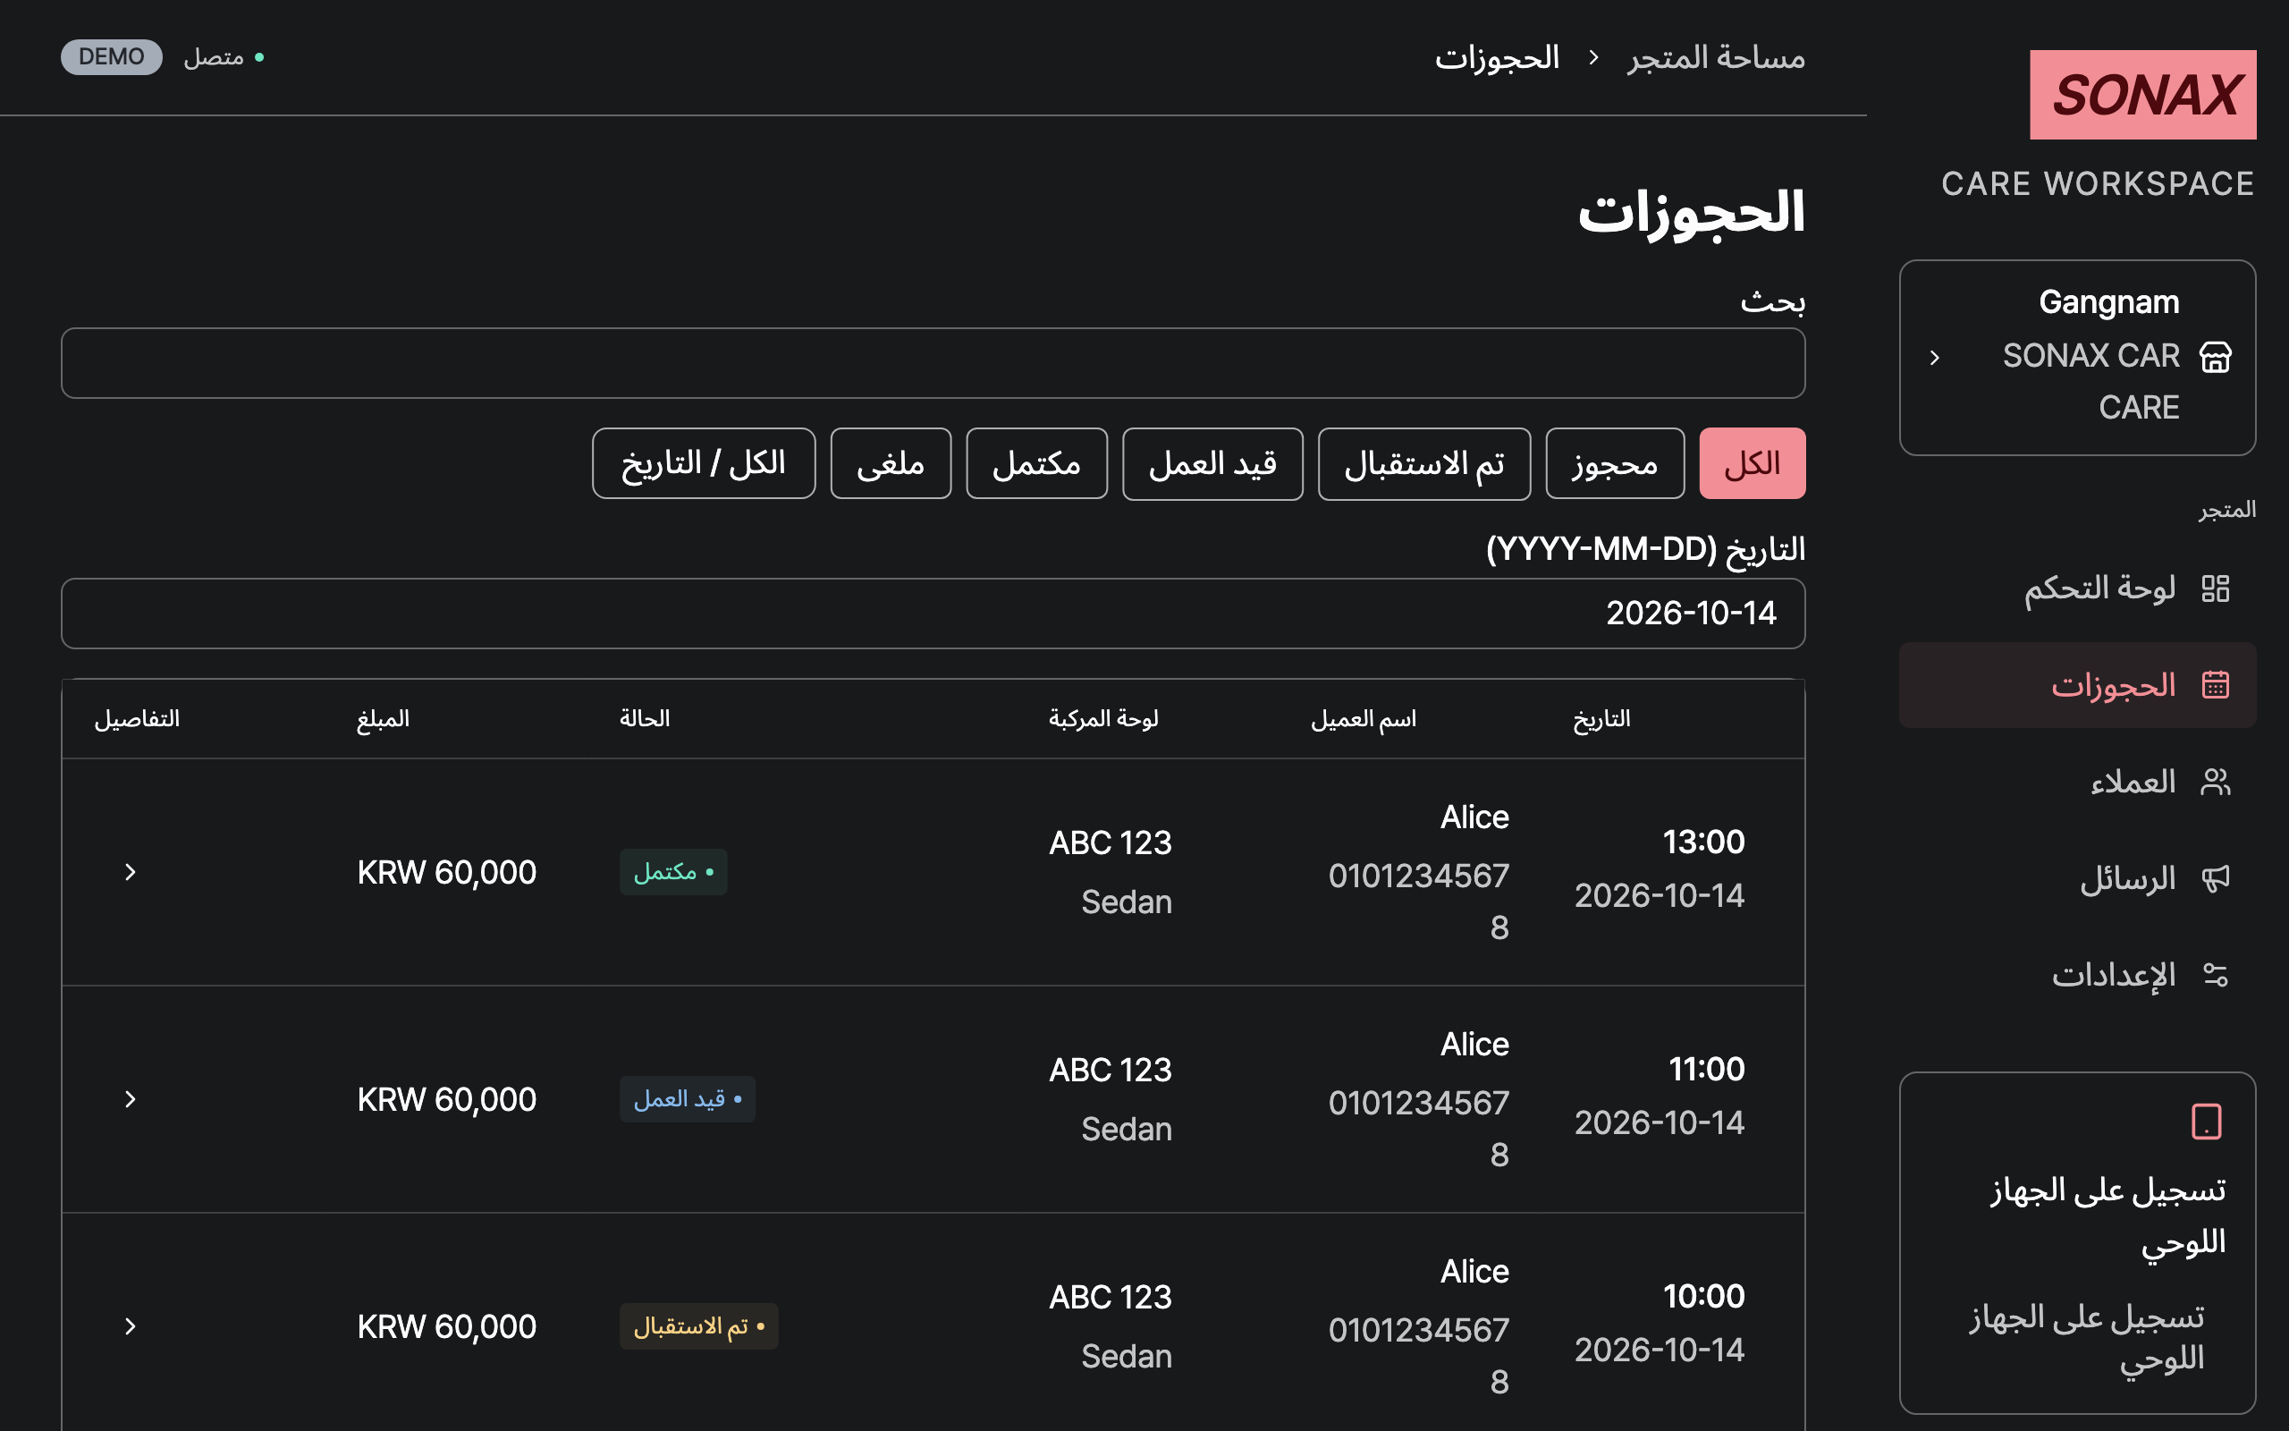2289x1431 pixels.
Task: Click مساحة المتجر breadcrumb link
Action: [1716, 58]
